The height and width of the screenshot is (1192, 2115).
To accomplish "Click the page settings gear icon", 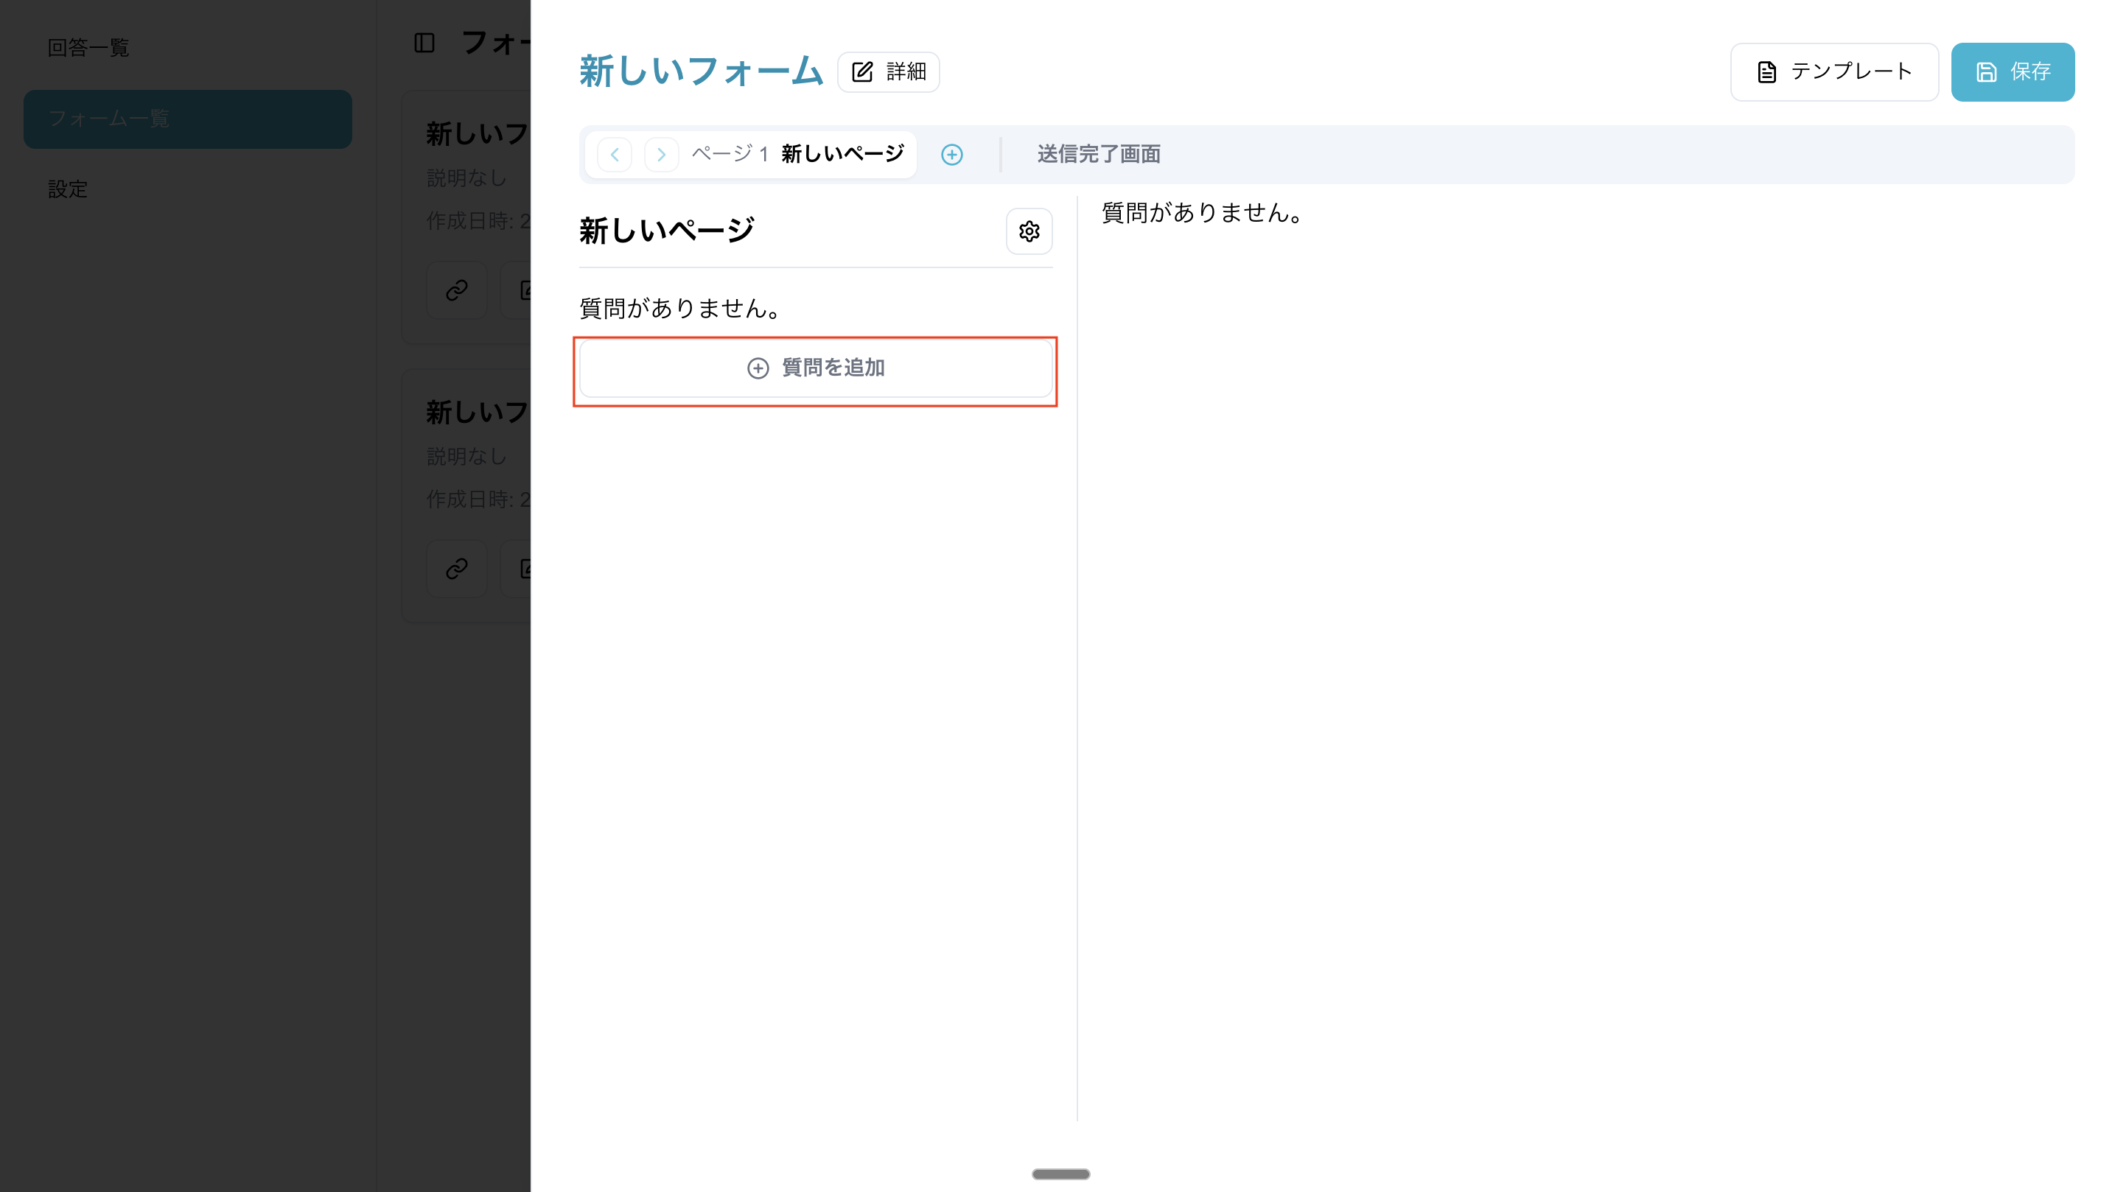I will [1029, 231].
